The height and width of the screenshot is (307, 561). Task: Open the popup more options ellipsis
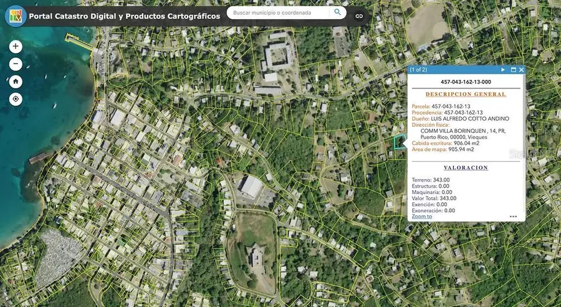pos(513,217)
